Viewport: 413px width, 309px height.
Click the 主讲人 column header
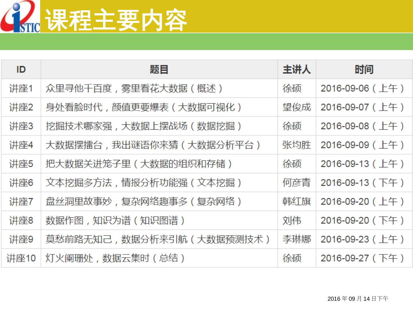(297, 70)
